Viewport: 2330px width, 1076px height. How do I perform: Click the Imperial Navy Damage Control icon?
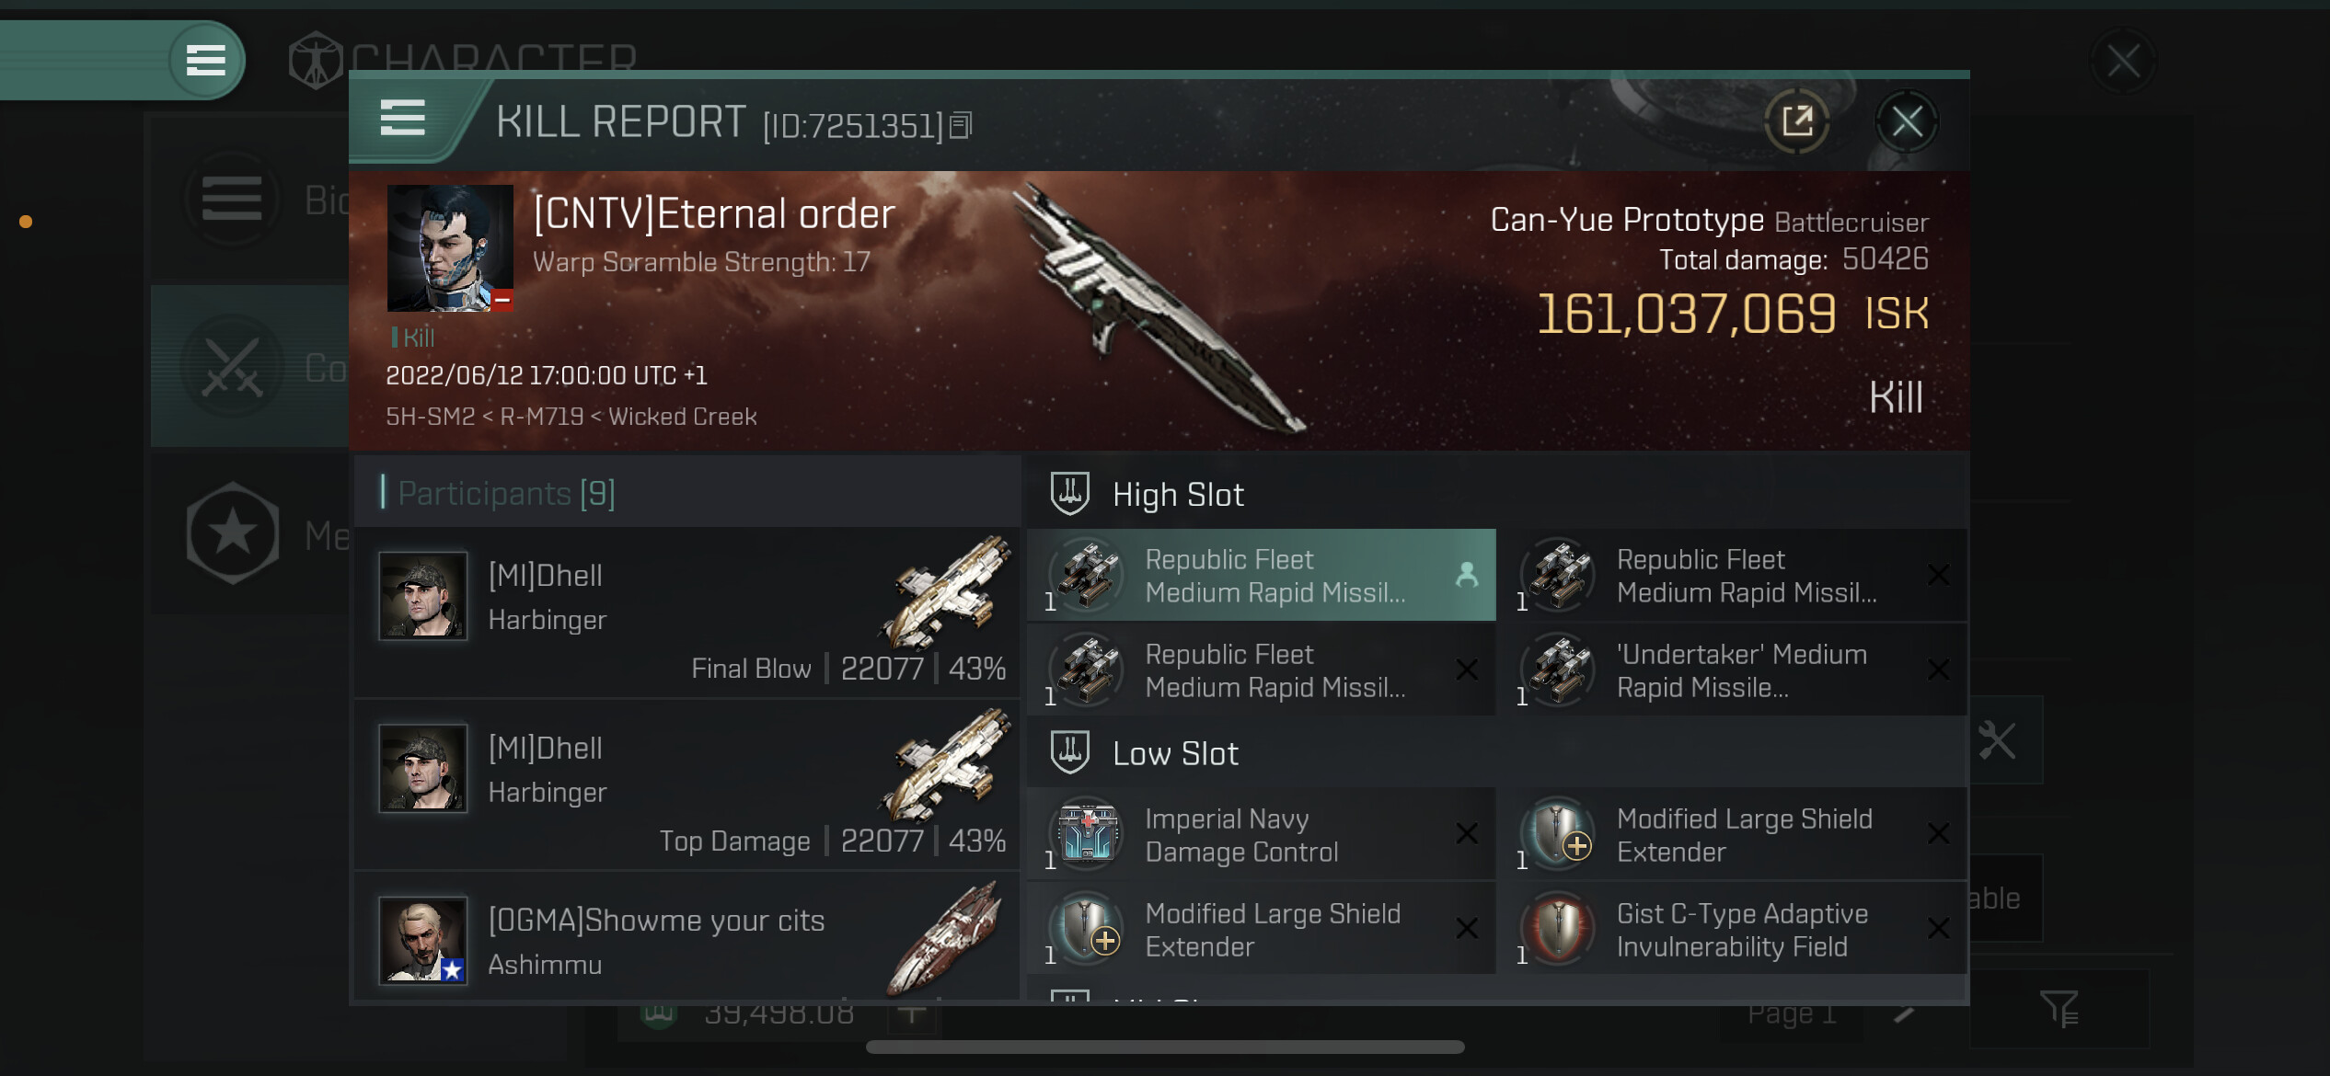[1087, 834]
